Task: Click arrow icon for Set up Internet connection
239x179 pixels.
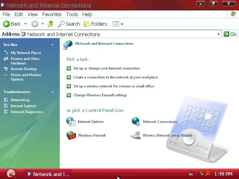Action: [69, 68]
